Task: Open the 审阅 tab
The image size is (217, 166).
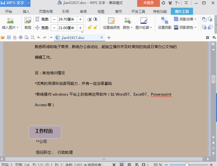Action: [83, 11]
